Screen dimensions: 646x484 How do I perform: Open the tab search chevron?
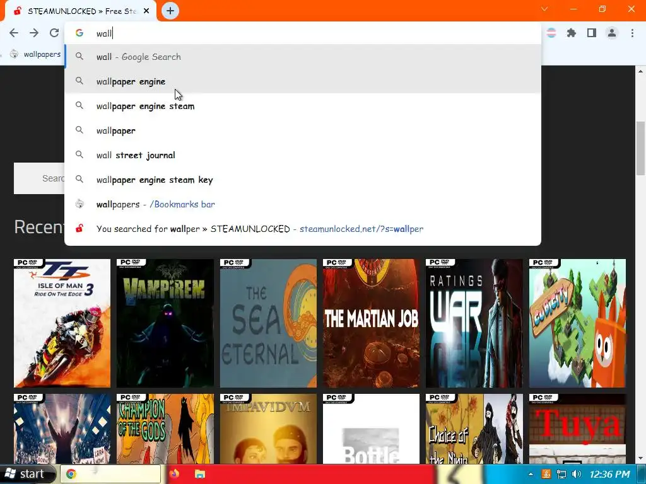click(544, 9)
